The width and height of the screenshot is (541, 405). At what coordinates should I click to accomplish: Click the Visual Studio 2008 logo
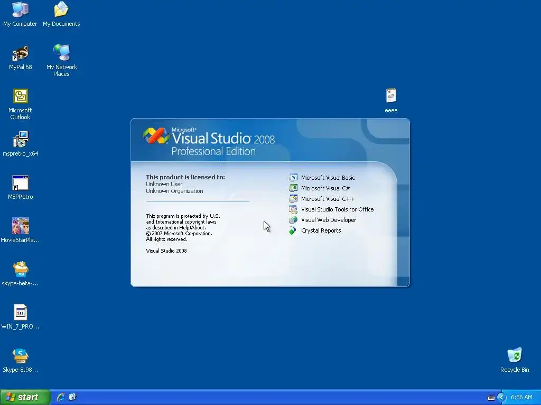(x=156, y=136)
